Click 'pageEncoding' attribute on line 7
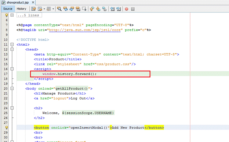229x142 pixels. pyautogui.click(x=99, y=25)
